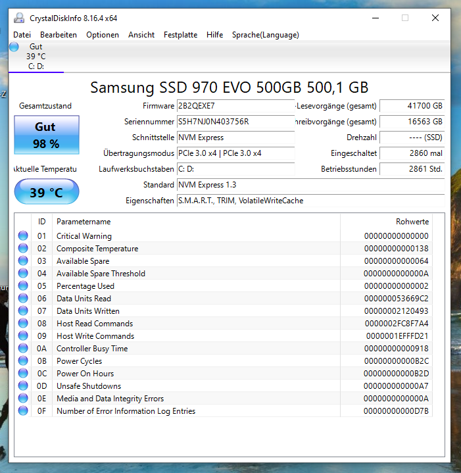
Task: Click the CrystalDiskInfo title bar app icon
Action: (19, 18)
